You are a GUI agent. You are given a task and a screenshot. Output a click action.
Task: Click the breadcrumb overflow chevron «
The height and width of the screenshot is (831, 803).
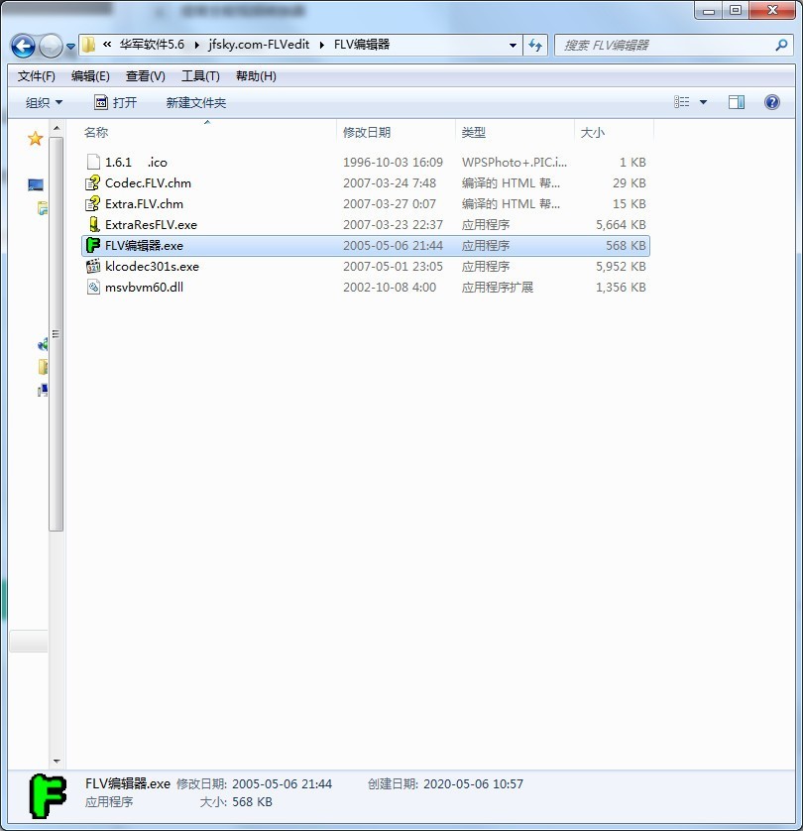pyautogui.click(x=107, y=45)
